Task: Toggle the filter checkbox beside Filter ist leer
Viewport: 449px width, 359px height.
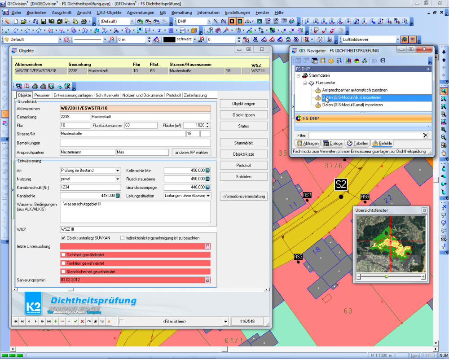Action: click(121, 321)
